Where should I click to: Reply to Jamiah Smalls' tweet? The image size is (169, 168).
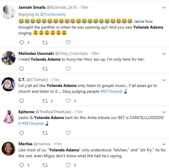22,43
